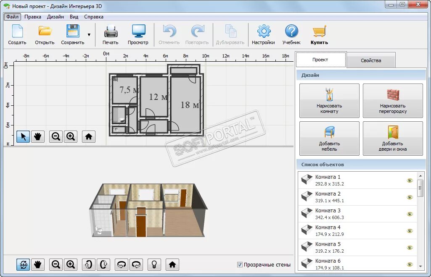Viewport: 431px width, 277px height.
Task: Click the 12 м room in the plan
Action: click(x=153, y=97)
